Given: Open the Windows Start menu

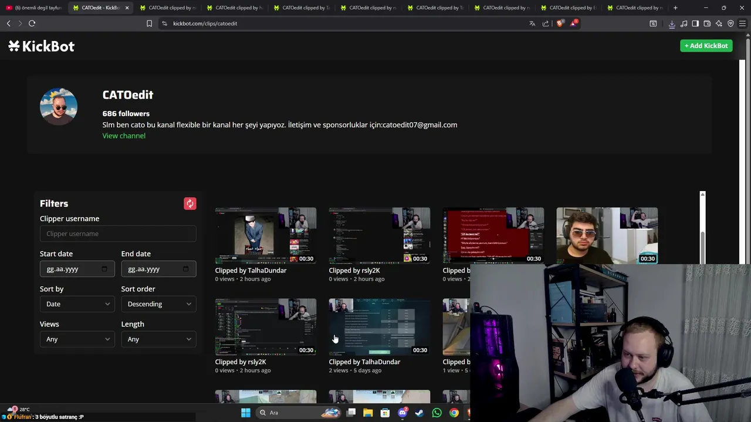Looking at the screenshot, I should click(246, 413).
